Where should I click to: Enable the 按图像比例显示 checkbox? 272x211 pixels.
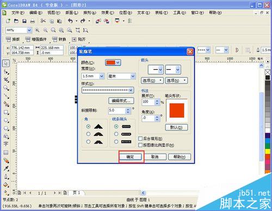[x=140, y=145]
